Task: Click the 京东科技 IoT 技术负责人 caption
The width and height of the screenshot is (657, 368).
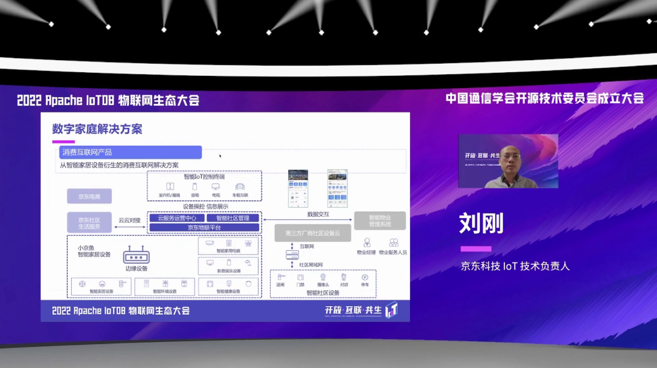Action: pyautogui.click(x=515, y=266)
